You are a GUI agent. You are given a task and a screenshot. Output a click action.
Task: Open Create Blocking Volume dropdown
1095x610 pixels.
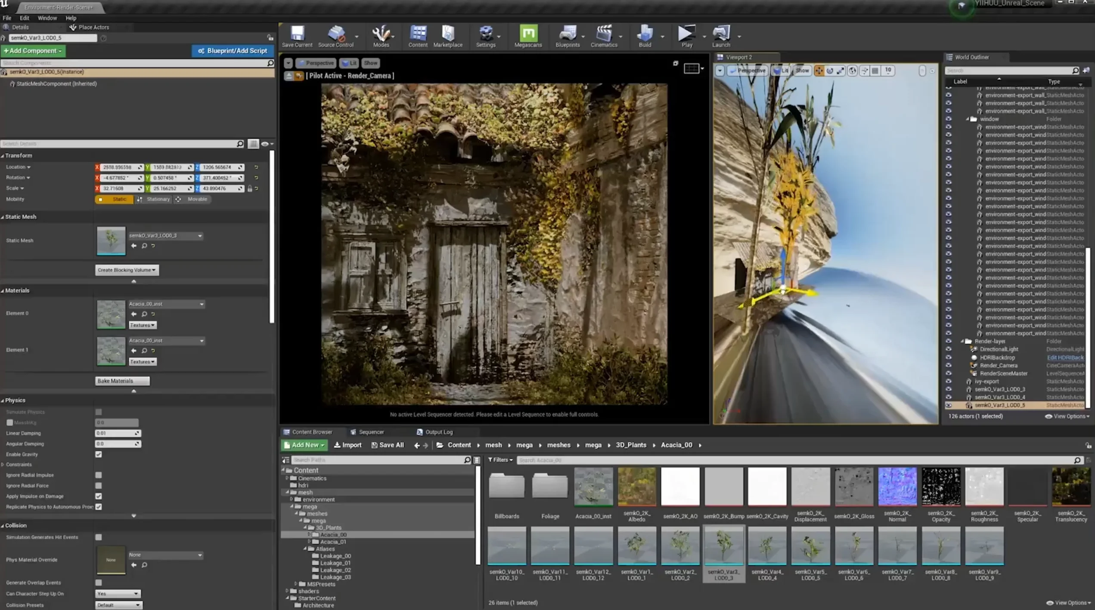click(127, 270)
